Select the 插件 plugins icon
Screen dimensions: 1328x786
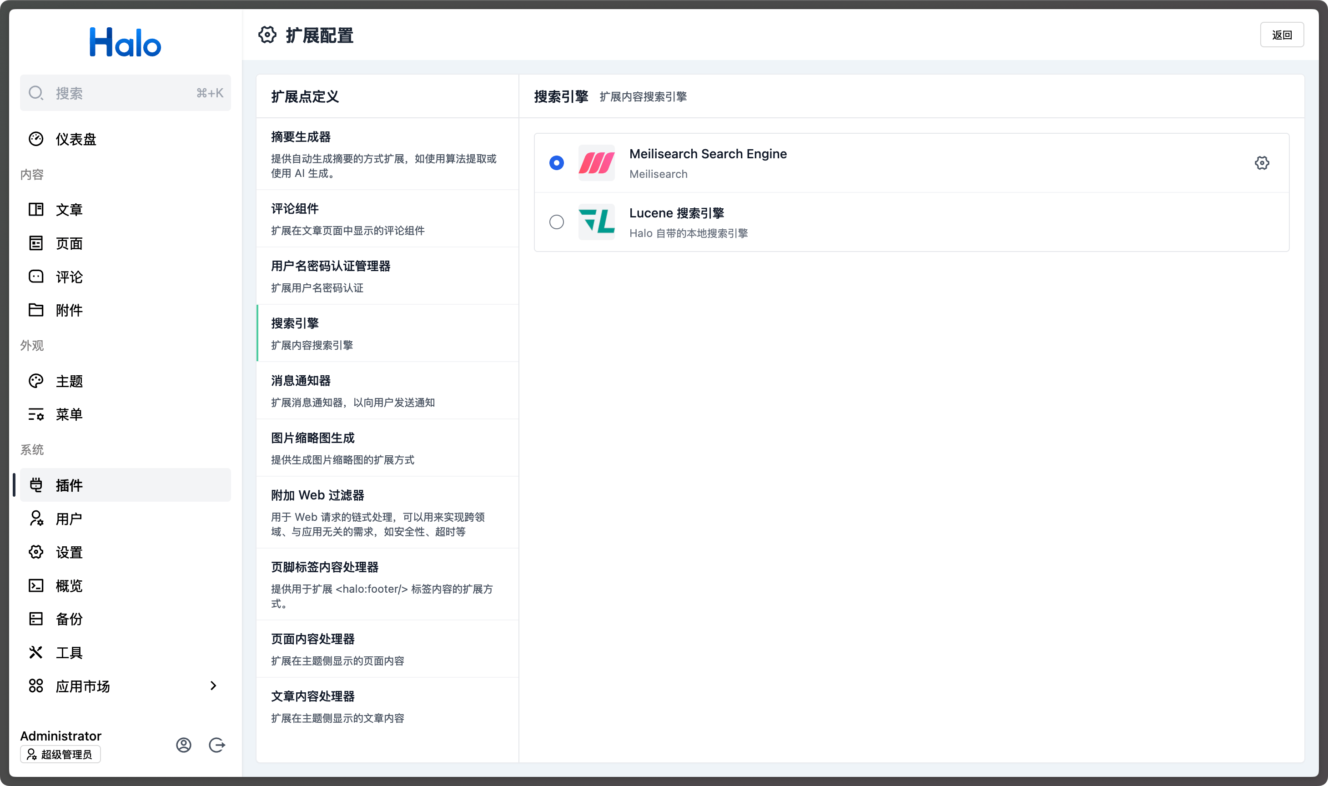coord(36,485)
